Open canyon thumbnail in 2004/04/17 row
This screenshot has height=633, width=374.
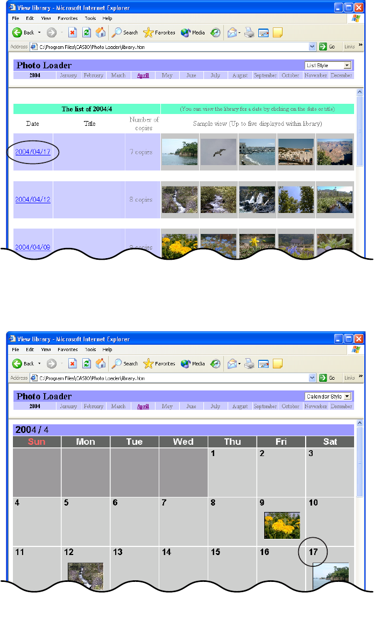click(x=334, y=152)
